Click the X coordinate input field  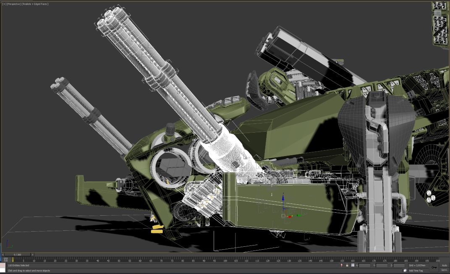pos(365,265)
